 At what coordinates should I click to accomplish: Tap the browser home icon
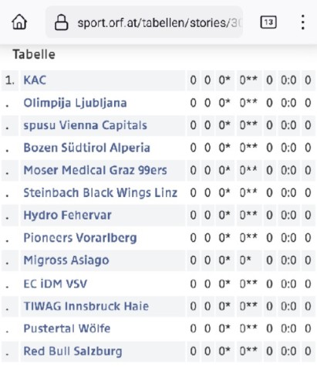(x=19, y=22)
